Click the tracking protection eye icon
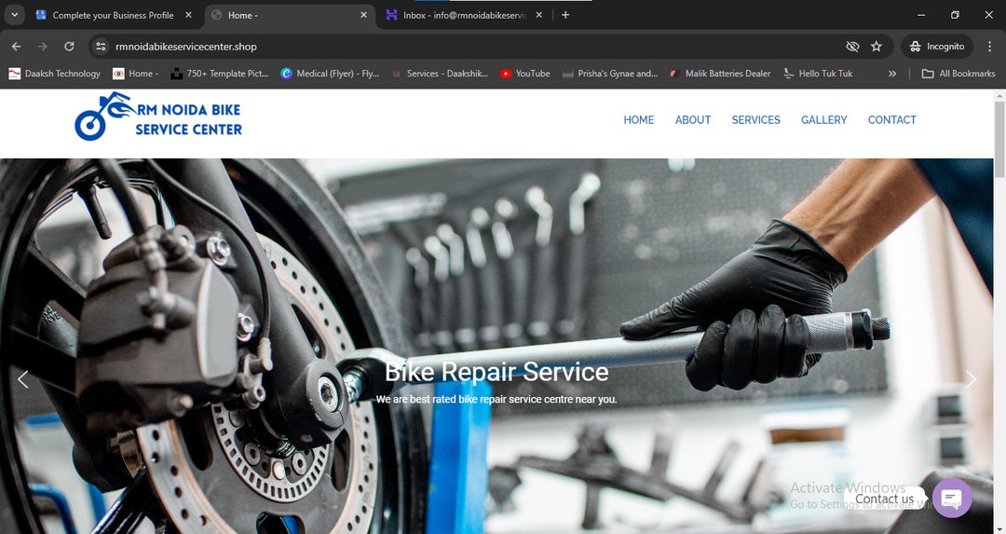 tap(851, 47)
